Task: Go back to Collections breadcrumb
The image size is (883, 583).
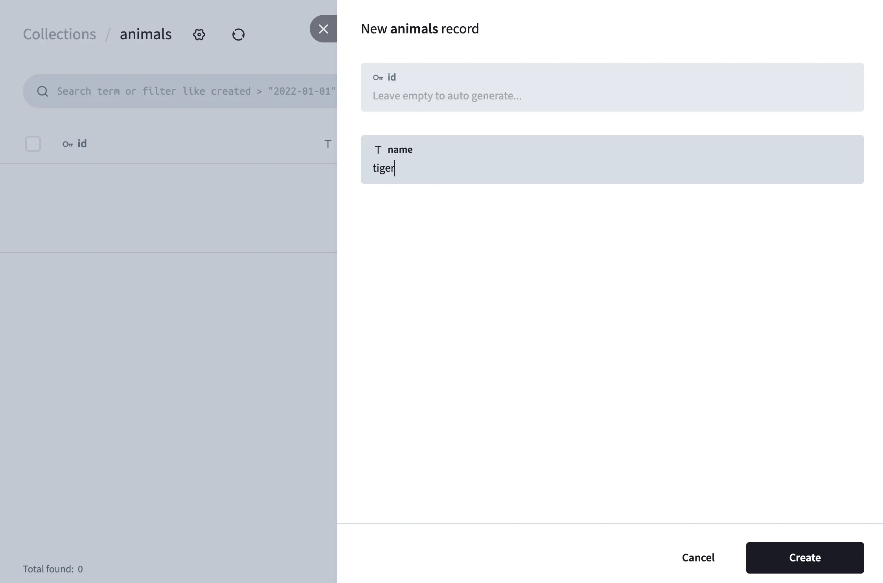Action: coord(59,34)
